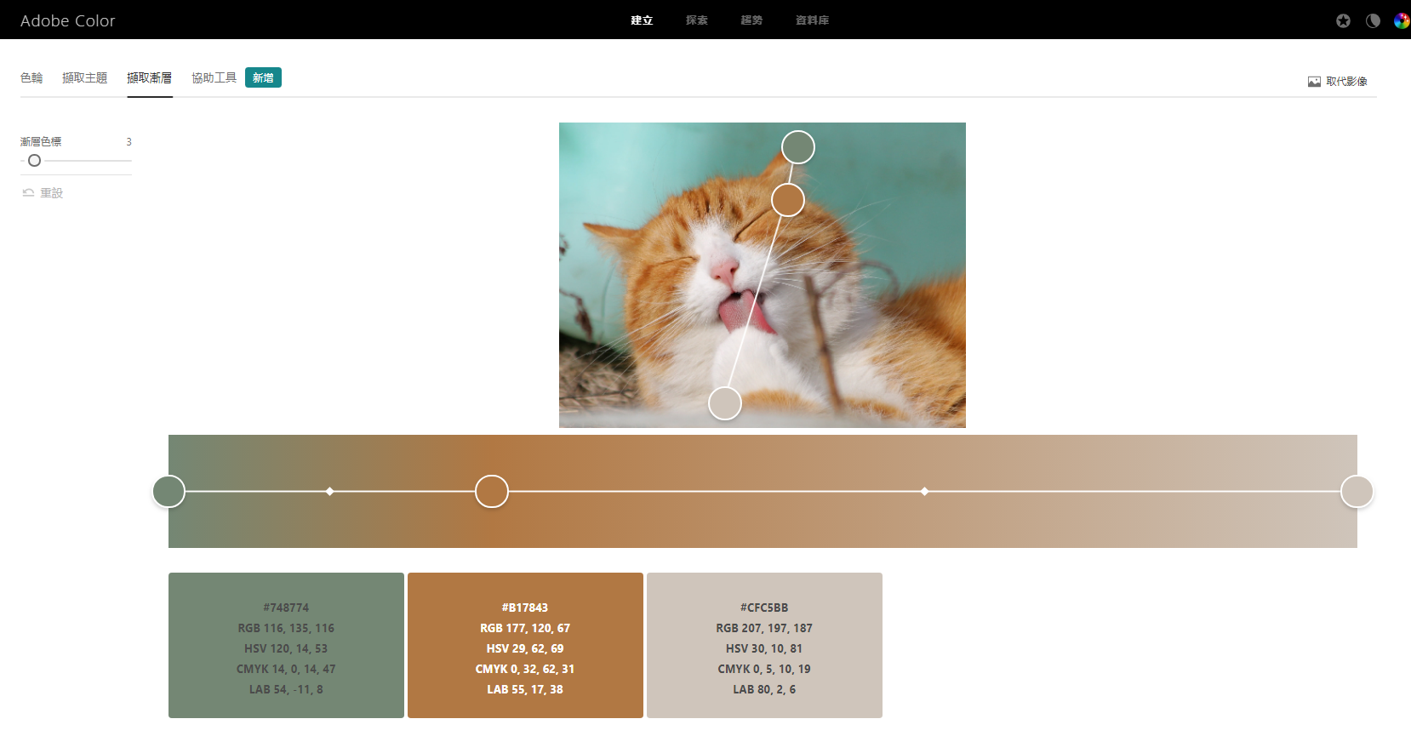1411x736 pixels.
Task: Click the #B17843 color swatch card
Action: [525, 645]
